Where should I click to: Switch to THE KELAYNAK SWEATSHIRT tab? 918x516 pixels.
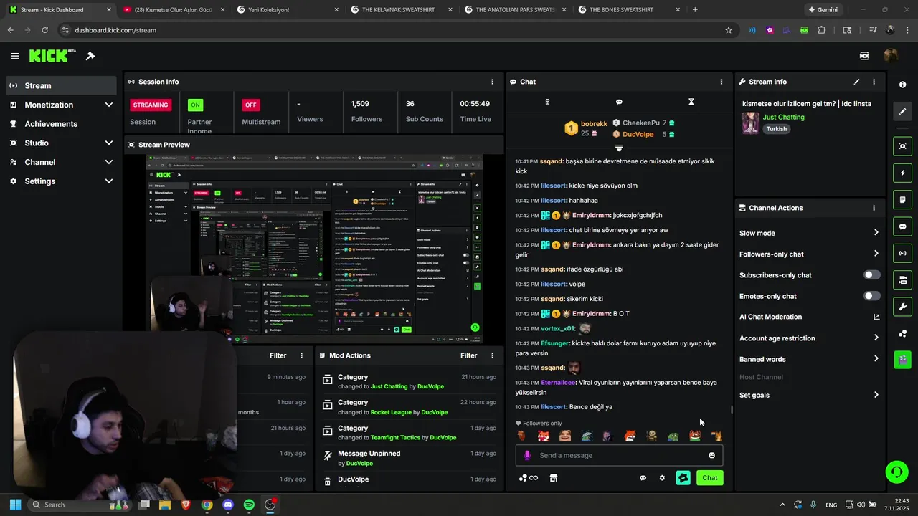tap(400, 10)
